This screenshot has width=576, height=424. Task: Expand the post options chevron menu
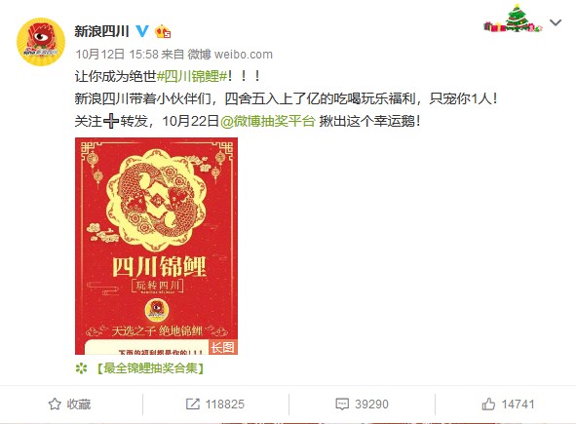(556, 22)
